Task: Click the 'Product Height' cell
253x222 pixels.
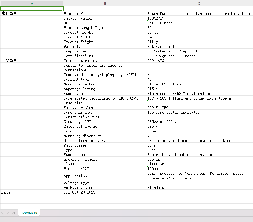Action: point(105,32)
